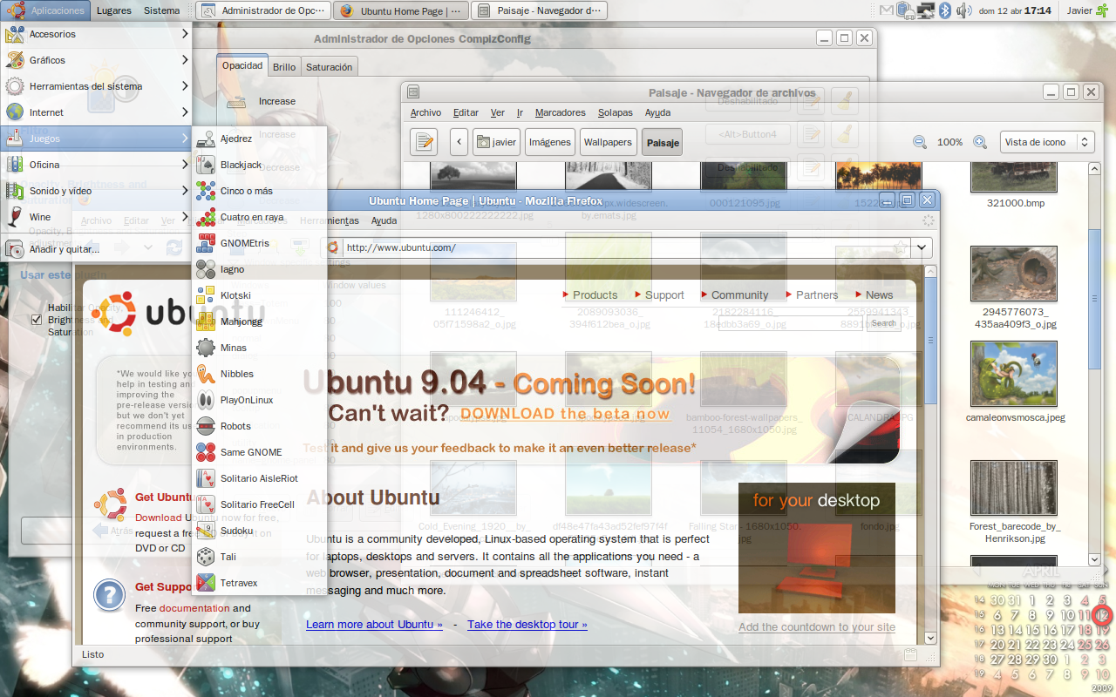Expand the Oficina submenu
The height and width of the screenshot is (697, 1116).
click(x=96, y=165)
